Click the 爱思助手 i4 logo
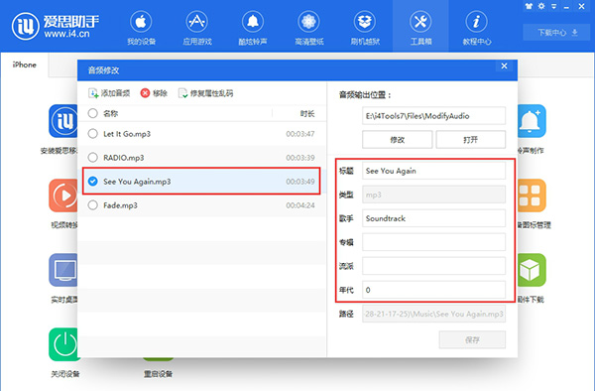Viewport: 595px width, 391px height. [56, 26]
